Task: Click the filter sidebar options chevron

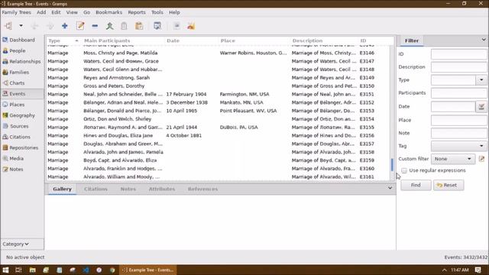Action: click(x=484, y=40)
